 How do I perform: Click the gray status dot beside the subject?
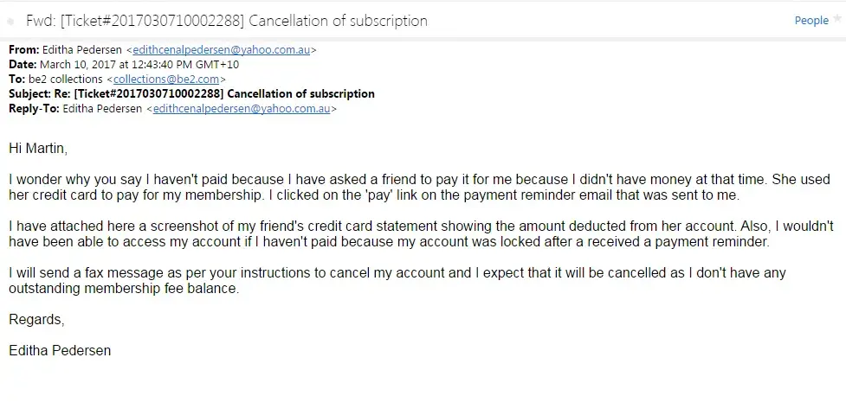pyautogui.click(x=10, y=21)
